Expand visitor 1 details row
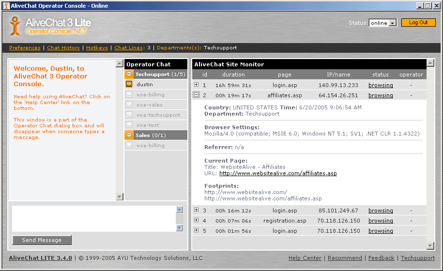Image resolution: width=443 pixels, height=271 pixels. [197, 84]
